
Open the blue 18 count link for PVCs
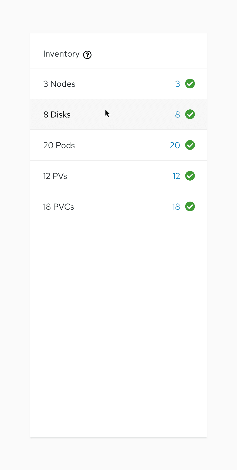(x=176, y=207)
